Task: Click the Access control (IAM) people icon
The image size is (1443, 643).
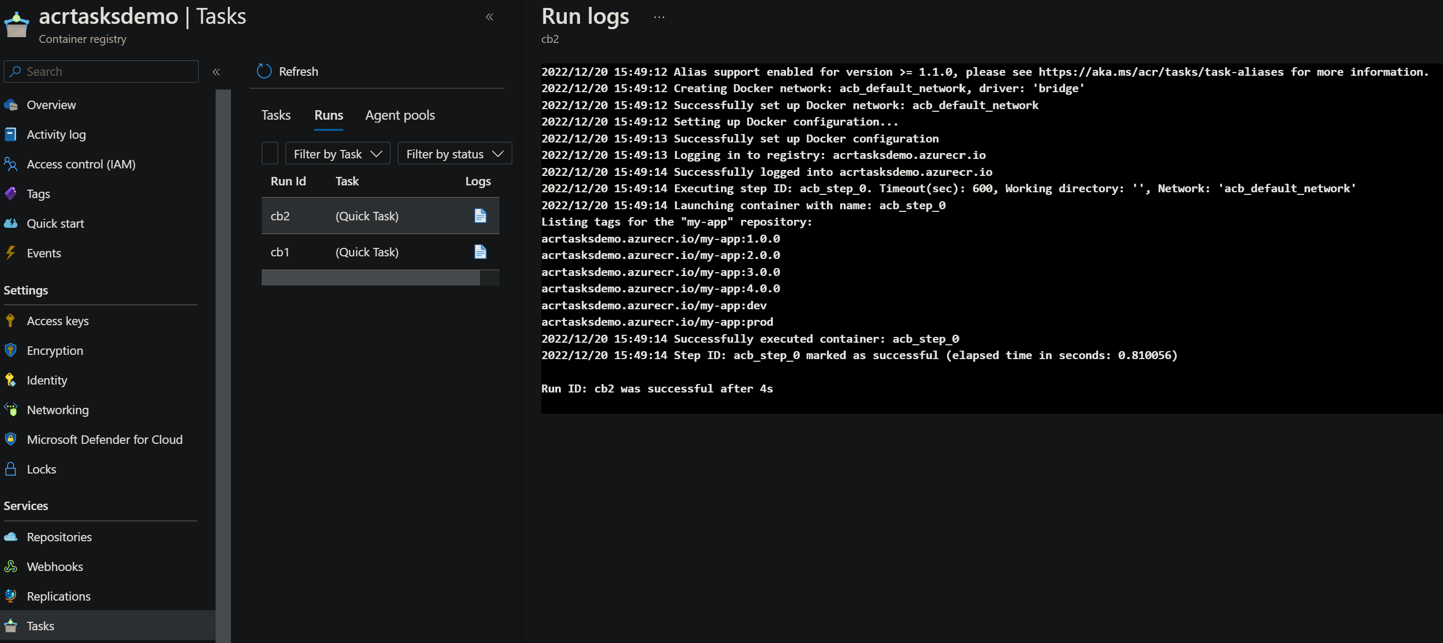Action: 11,164
